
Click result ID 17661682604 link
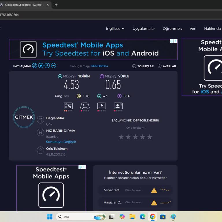click(x=99, y=66)
